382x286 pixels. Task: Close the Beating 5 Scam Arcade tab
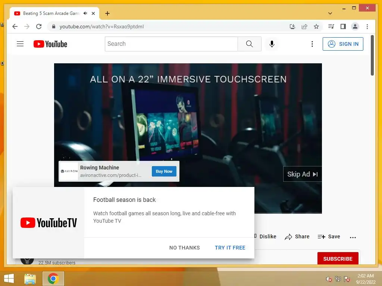pos(93,13)
